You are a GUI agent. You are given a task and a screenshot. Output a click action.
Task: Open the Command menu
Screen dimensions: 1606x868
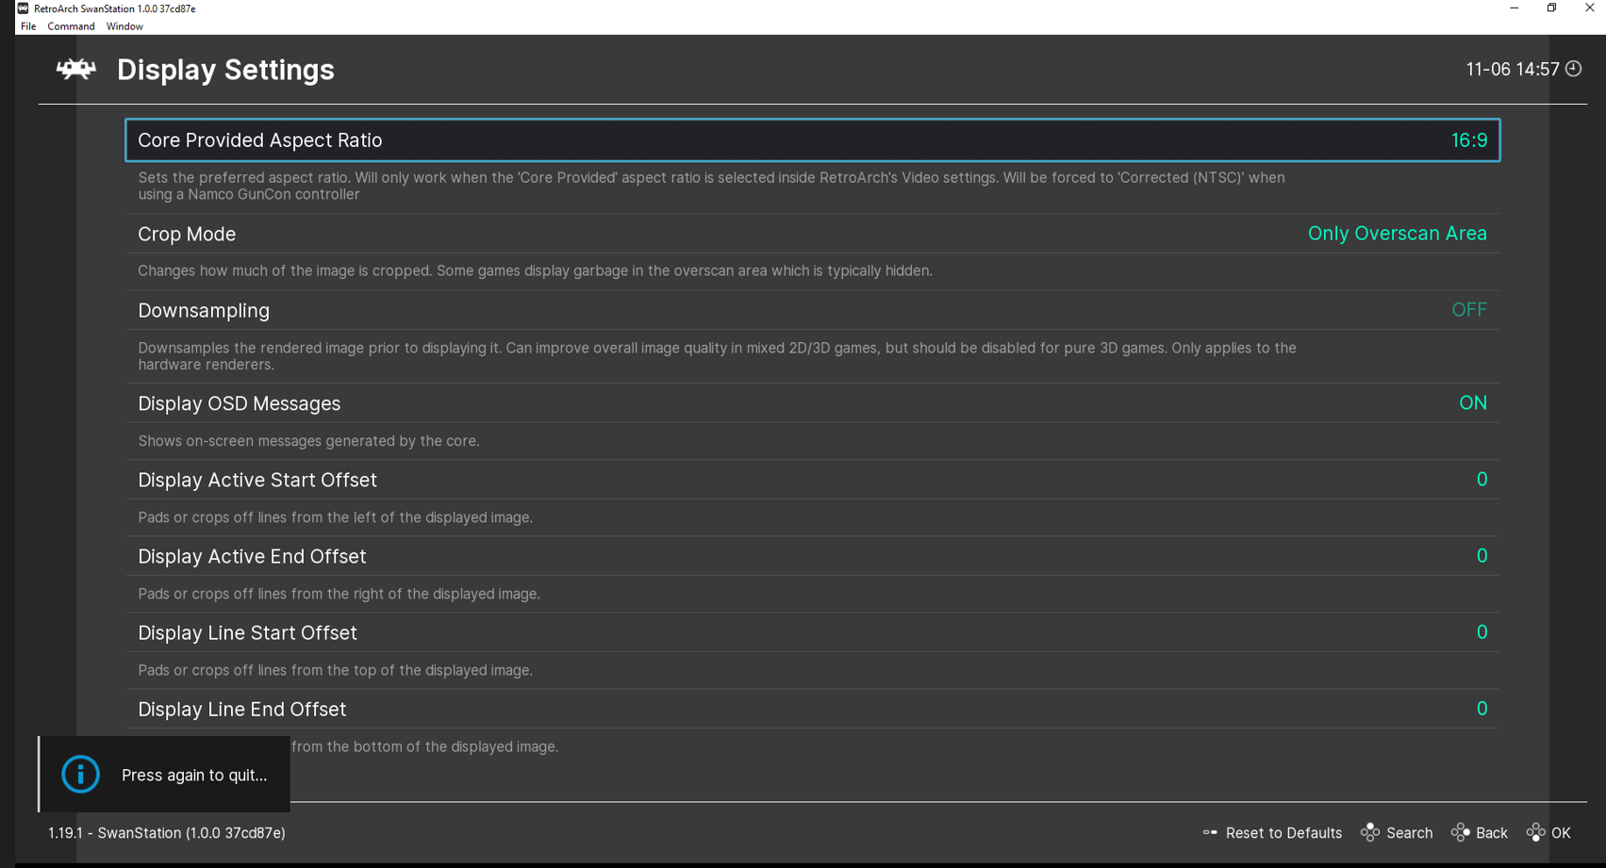pyautogui.click(x=71, y=26)
